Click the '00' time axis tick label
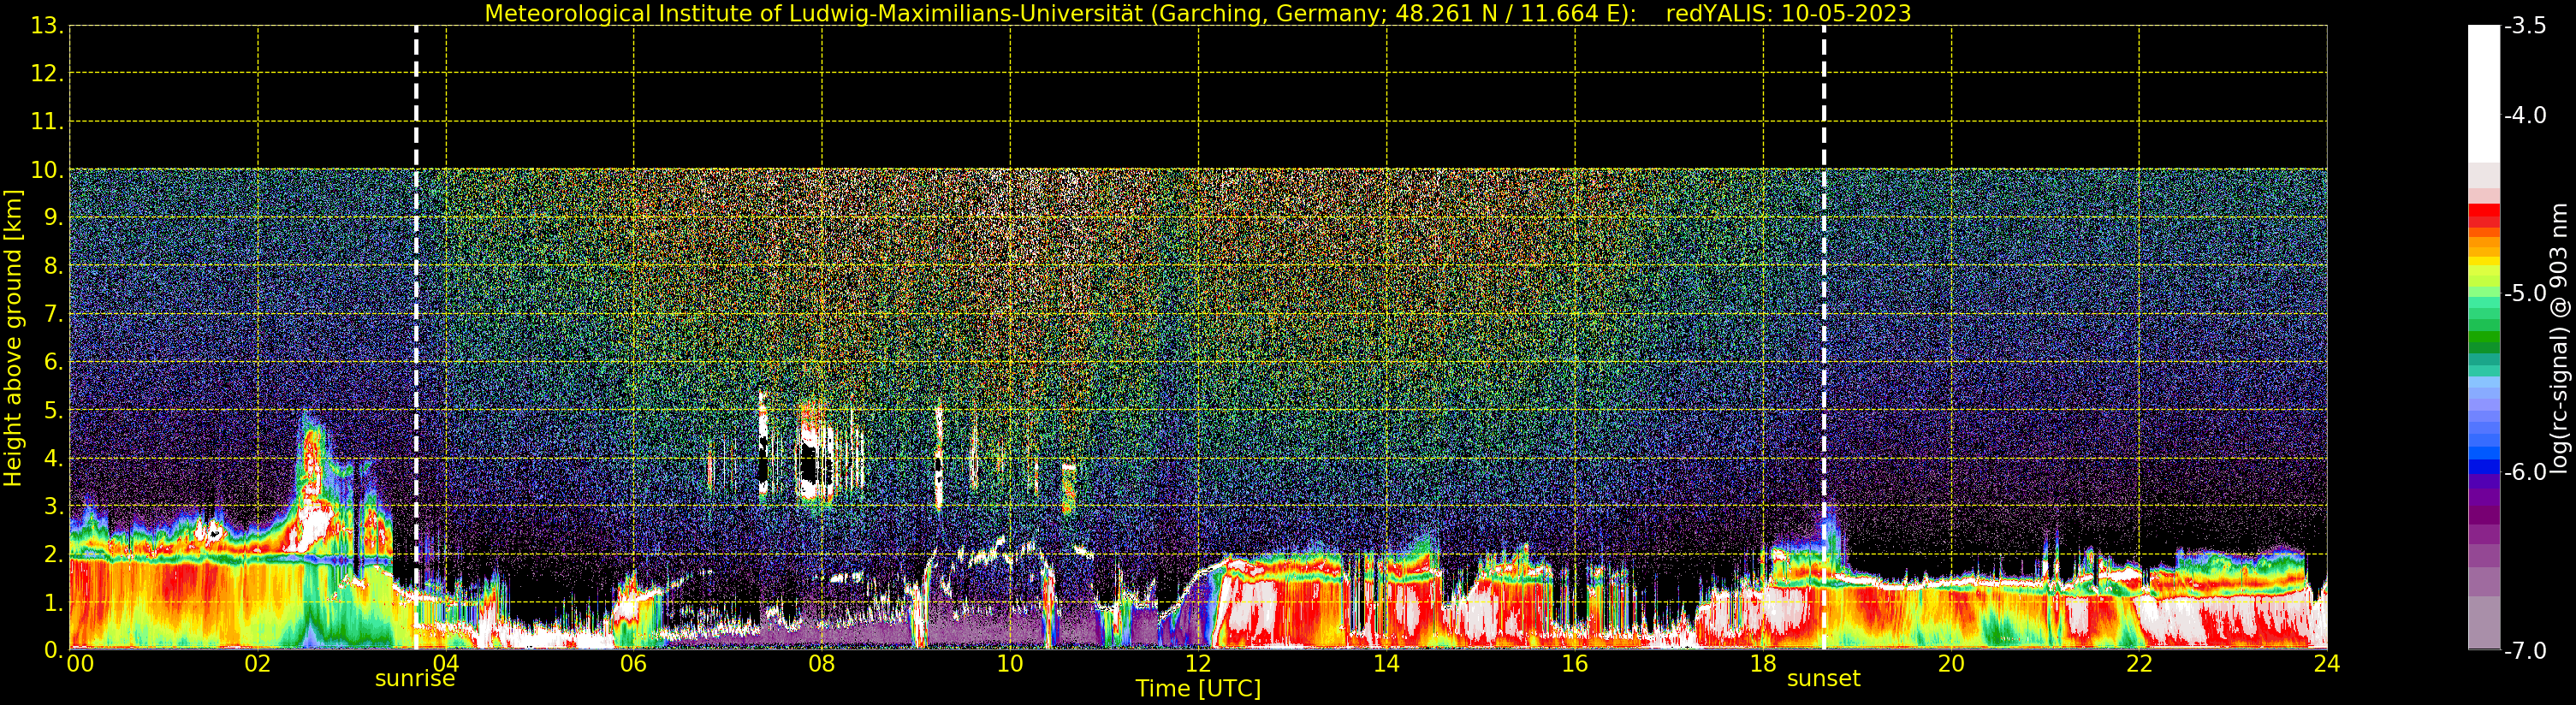 pos(80,664)
